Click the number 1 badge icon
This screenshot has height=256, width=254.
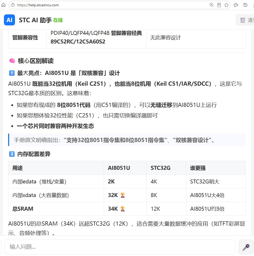click(x=12, y=73)
